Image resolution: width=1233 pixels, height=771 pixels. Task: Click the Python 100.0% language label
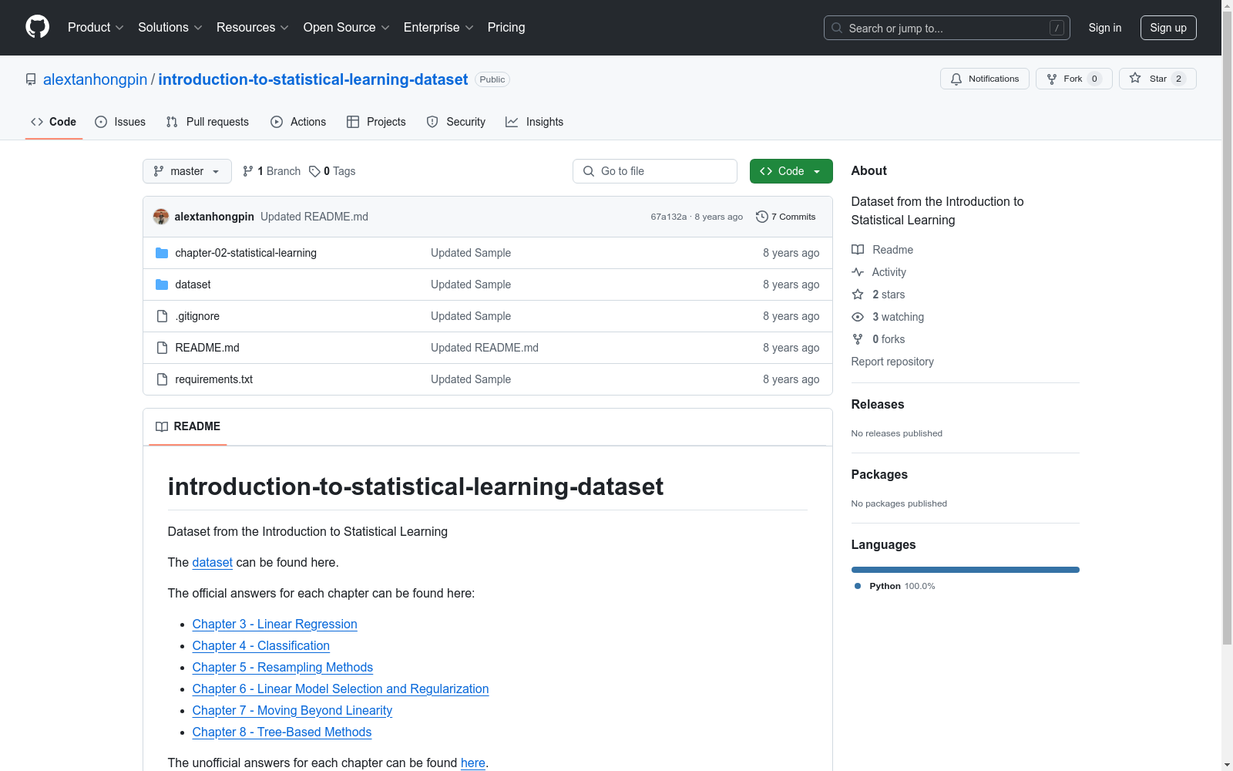895,586
